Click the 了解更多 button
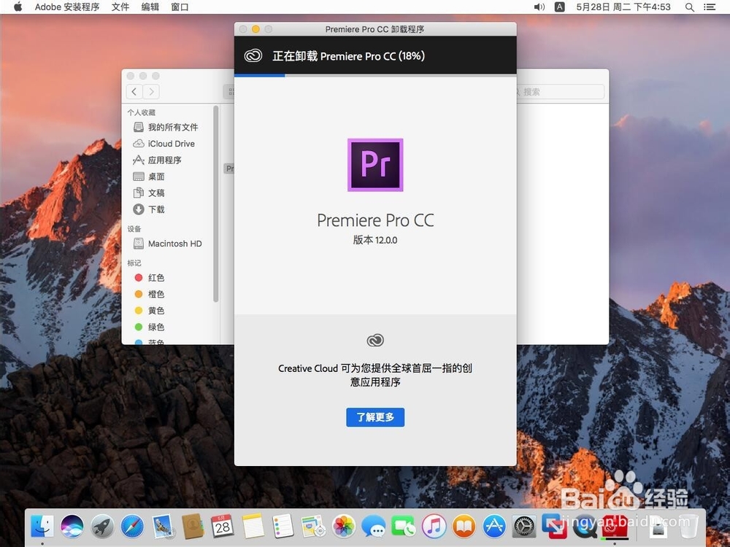The width and height of the screenshot is (730, 547). coord(375,417)
